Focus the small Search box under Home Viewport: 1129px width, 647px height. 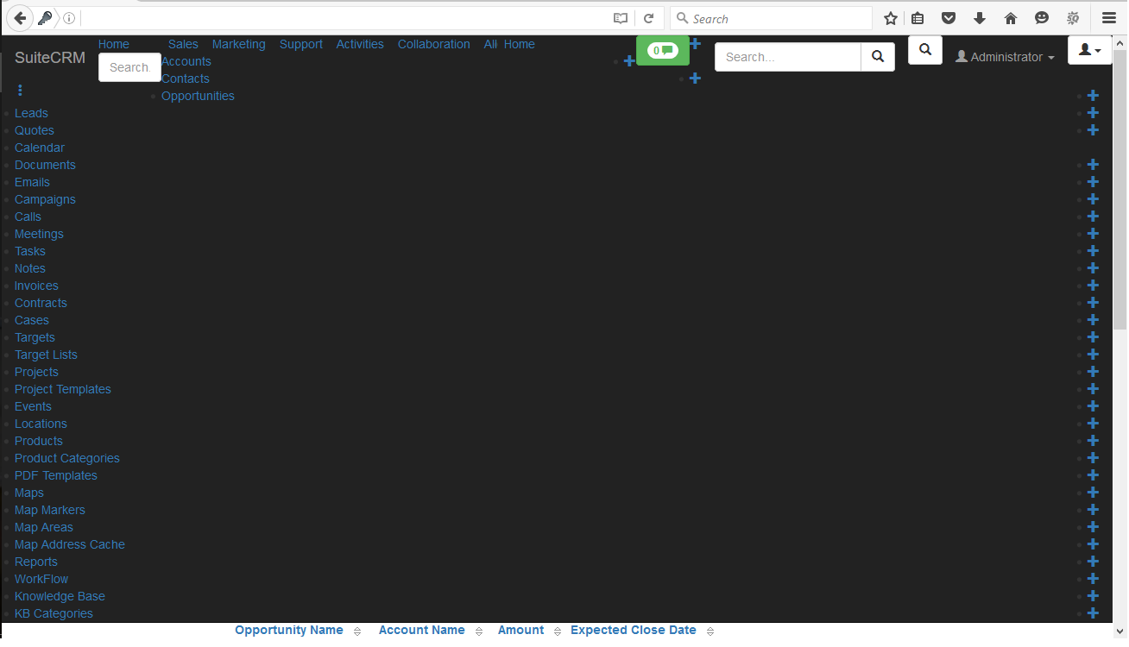pyautogui.click(x=129, y=67)
